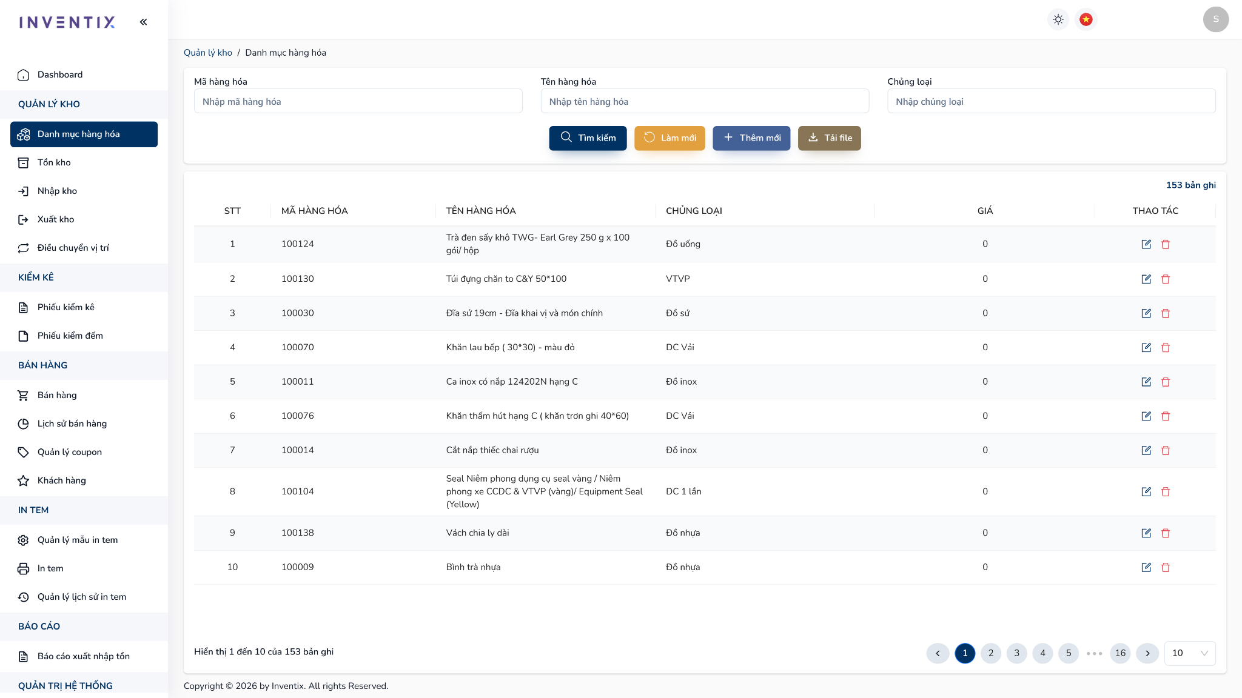1242x698 pixels.
Task: Delete item 100138 trash icon
Action: (x=1166, y=533)
